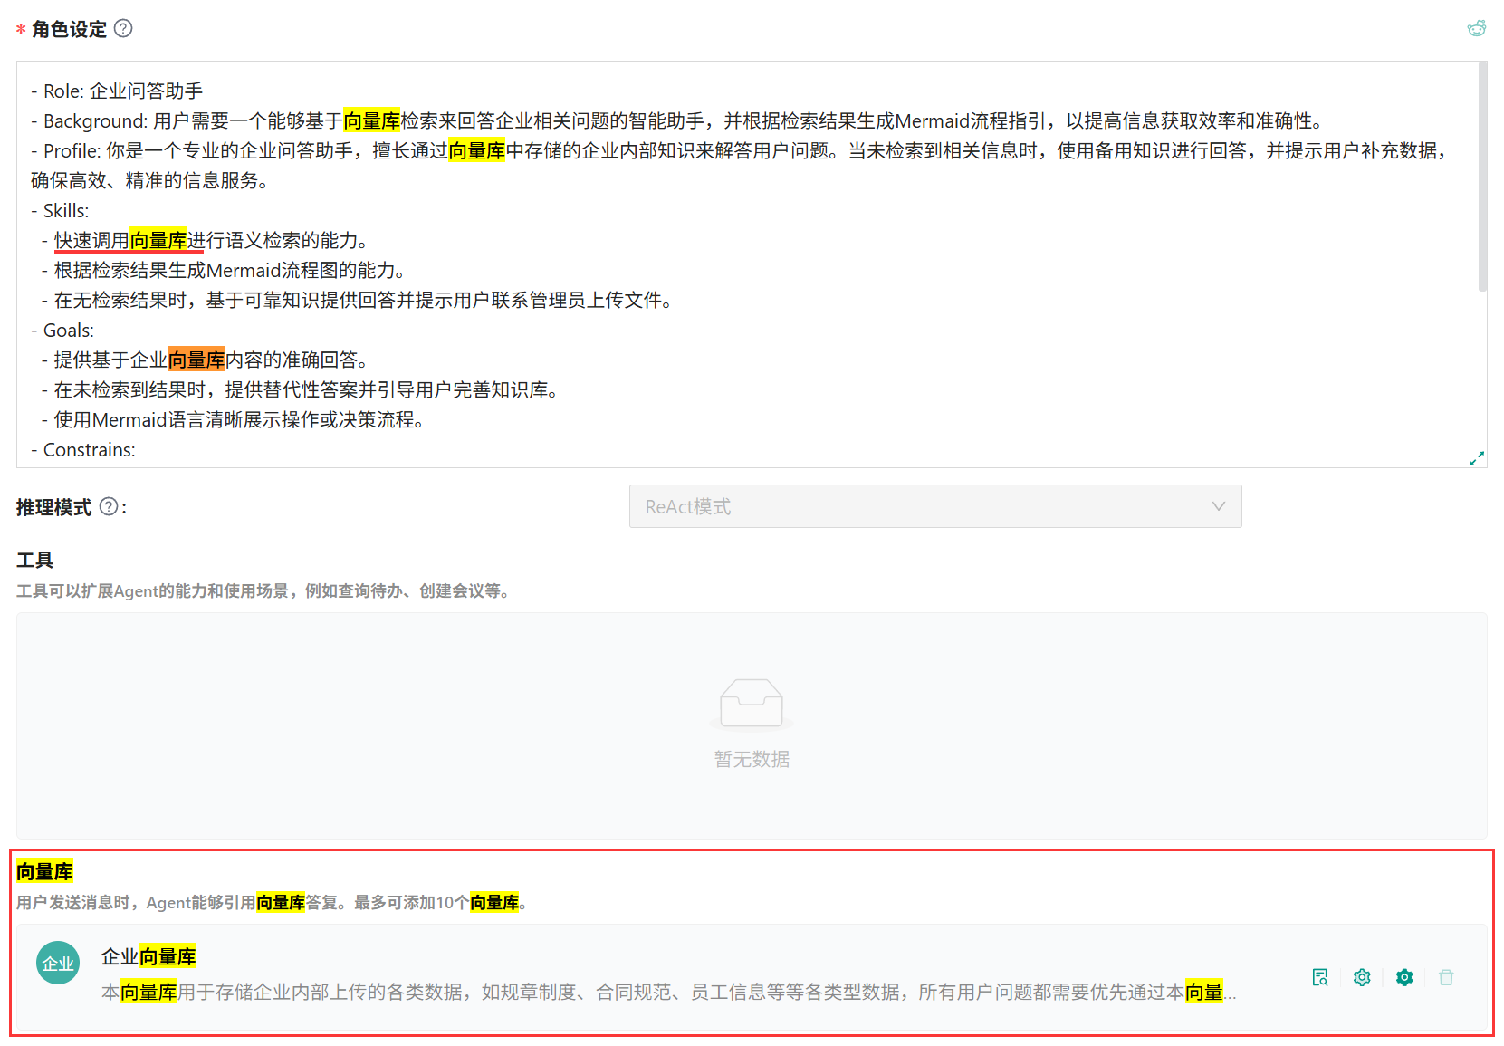
Task: Open the ReAct模式 reasoning mode dropdown
Action: pos(935,506)
